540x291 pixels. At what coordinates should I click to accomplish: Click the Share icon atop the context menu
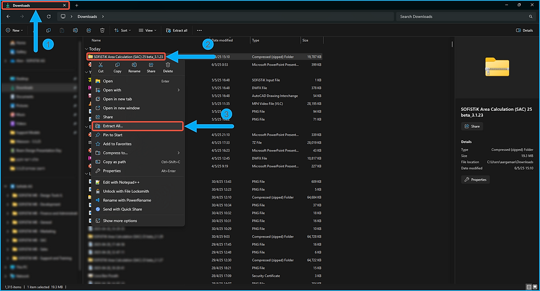pyautogui.click(x=151, y=64)
